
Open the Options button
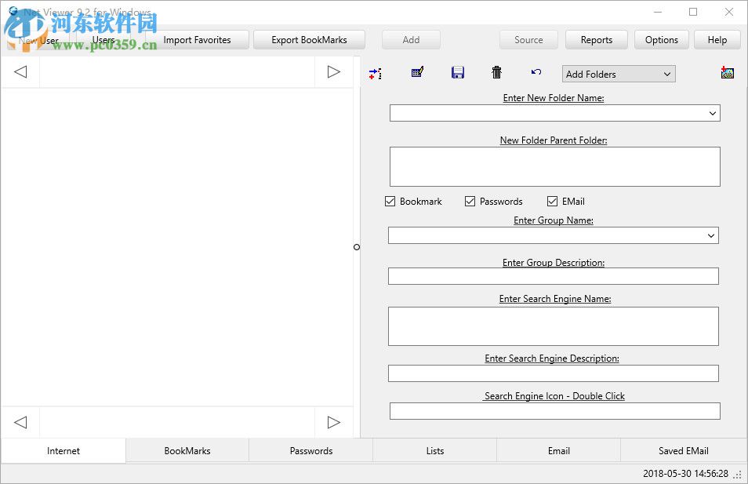661,40
